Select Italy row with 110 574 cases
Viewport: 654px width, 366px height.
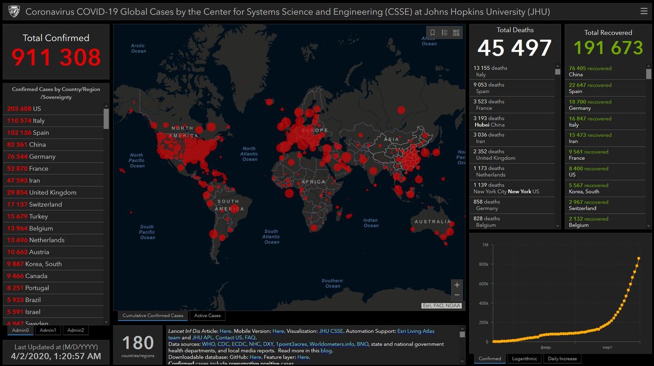pos(53,121)
